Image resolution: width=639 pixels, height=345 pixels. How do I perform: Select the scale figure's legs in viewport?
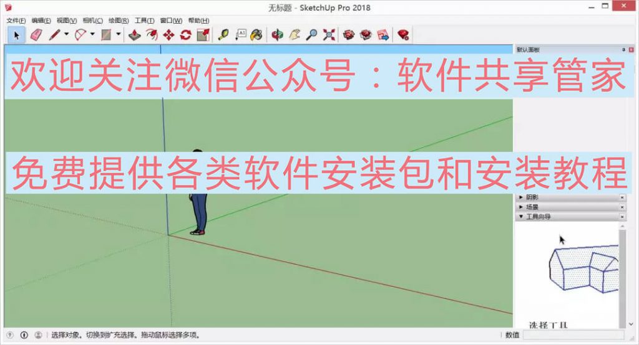199,214
